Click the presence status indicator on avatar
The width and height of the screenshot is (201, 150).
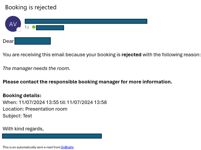[19, 30]
